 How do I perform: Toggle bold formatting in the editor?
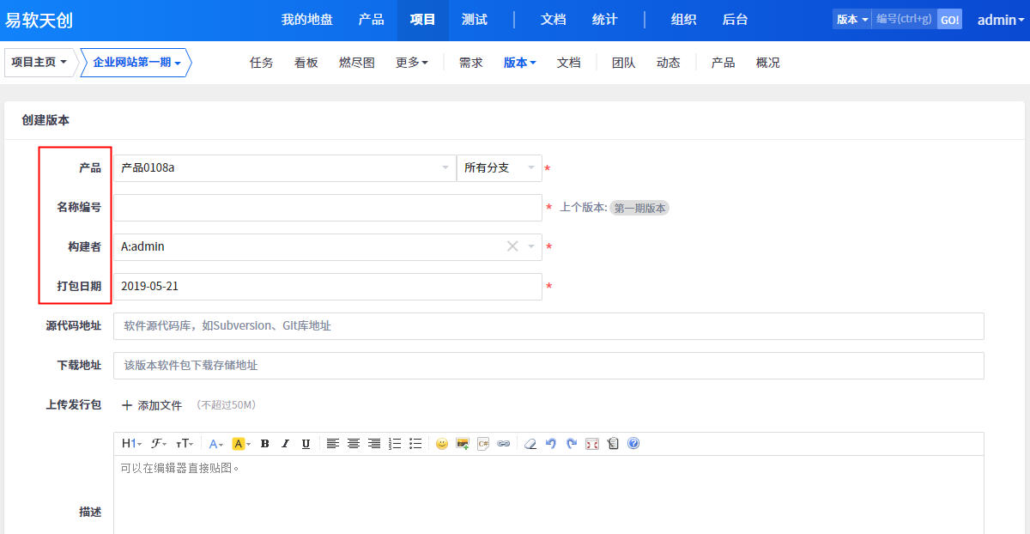264,444
